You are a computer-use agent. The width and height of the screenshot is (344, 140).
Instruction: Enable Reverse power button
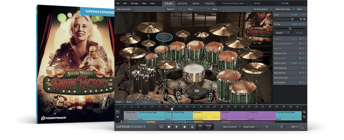[300, 39]
